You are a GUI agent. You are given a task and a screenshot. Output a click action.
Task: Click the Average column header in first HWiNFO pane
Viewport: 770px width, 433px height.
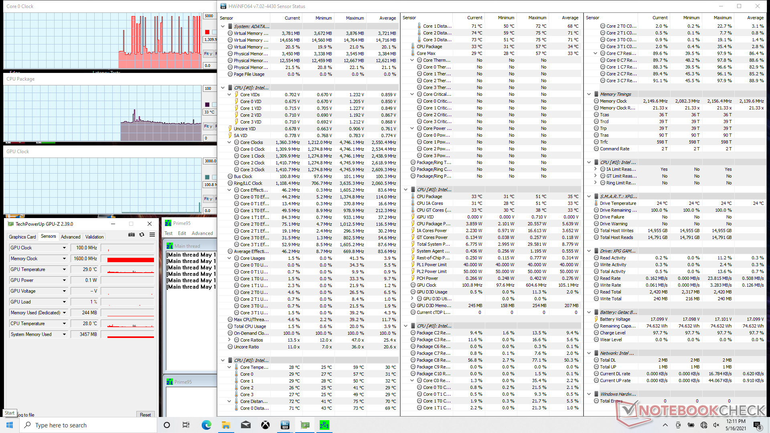point(387,18)
